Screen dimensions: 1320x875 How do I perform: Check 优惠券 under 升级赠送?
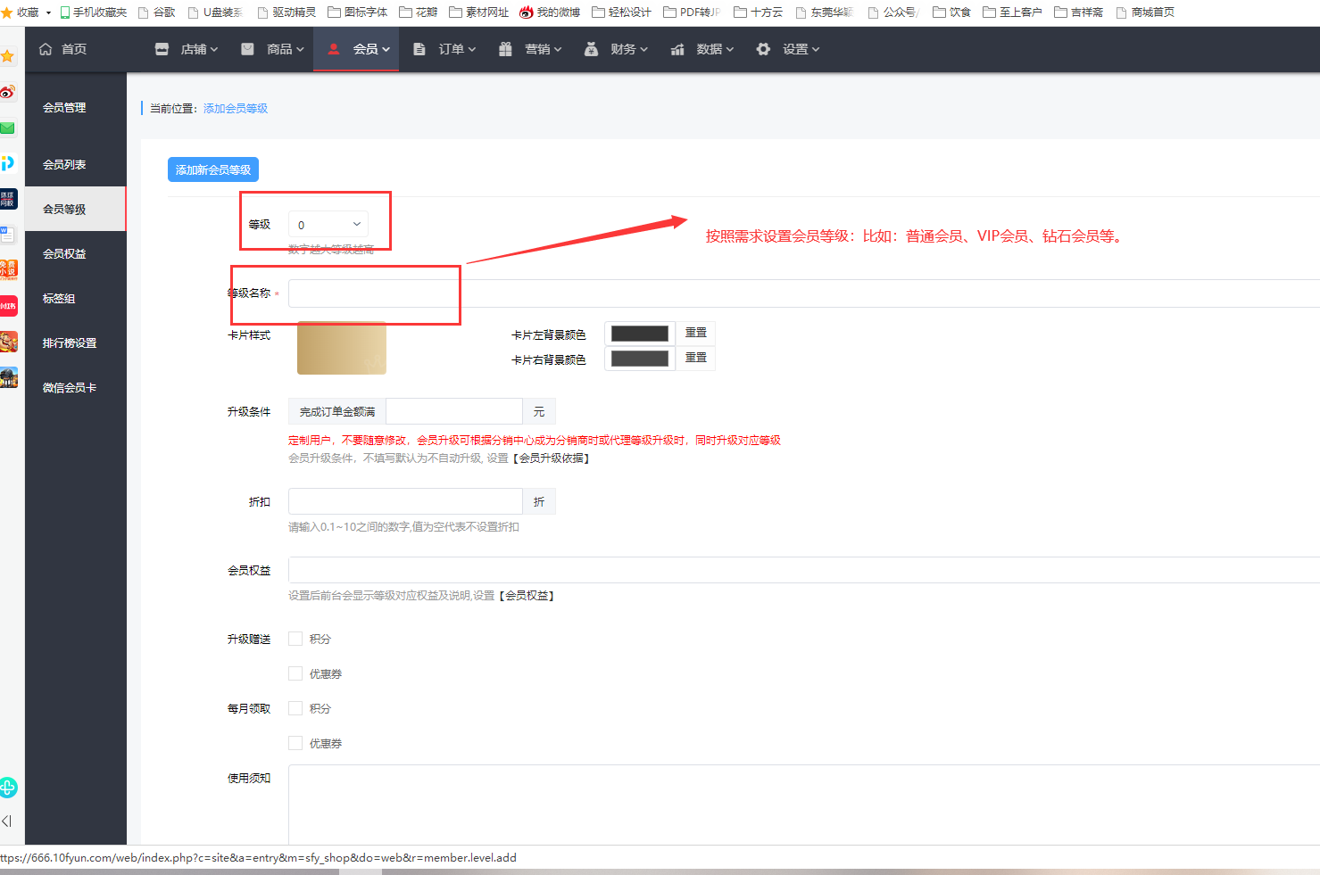295,673
